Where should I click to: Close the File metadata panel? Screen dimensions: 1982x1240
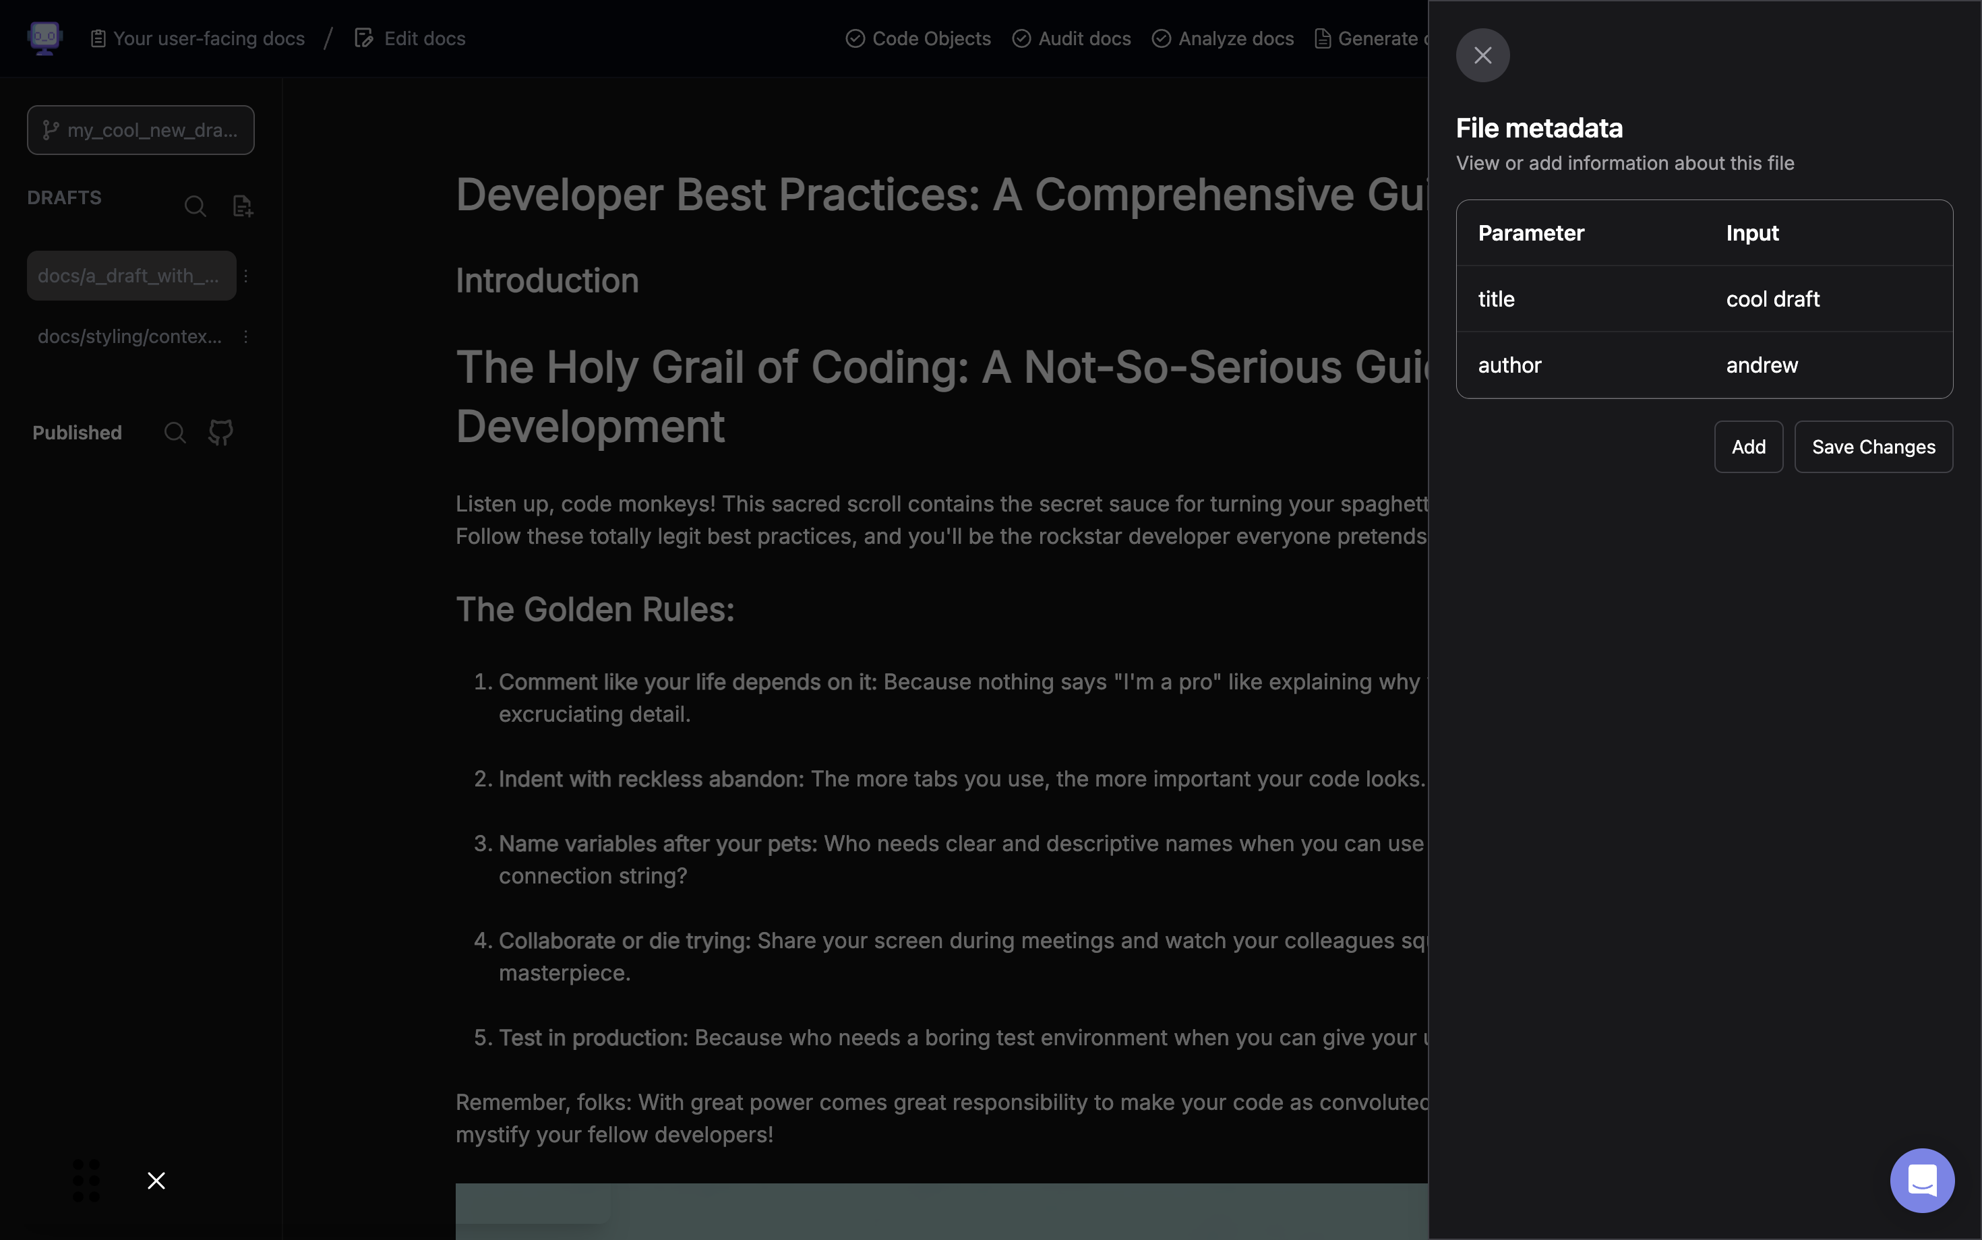tap(1482, 55)
